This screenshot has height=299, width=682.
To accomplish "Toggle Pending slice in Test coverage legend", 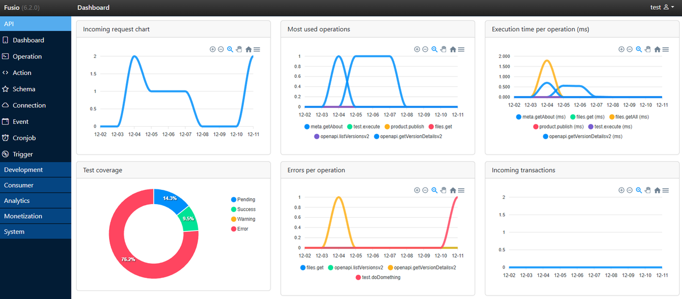I will pyautogui.click(x=243, y=200).
